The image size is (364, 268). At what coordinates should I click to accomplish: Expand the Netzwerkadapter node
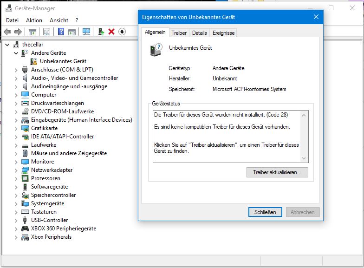(x=16, y=170)
